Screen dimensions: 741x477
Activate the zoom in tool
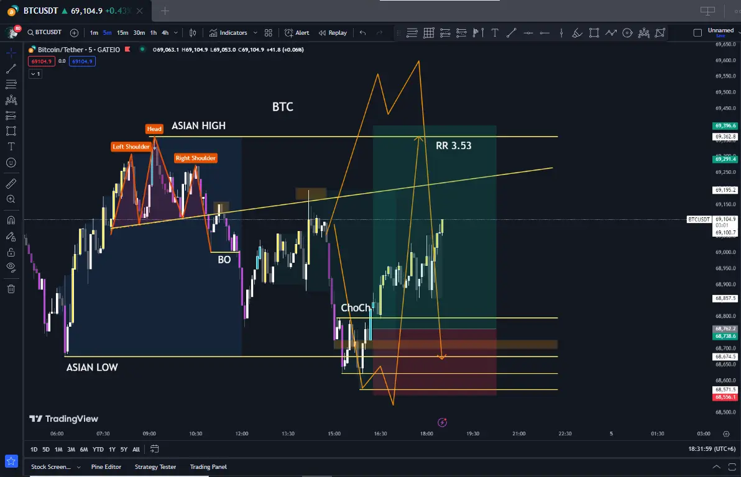pos(11,199)
